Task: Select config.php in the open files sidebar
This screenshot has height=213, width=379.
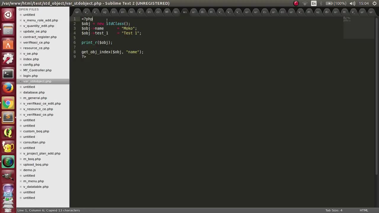Action: [x=31, y=65]
